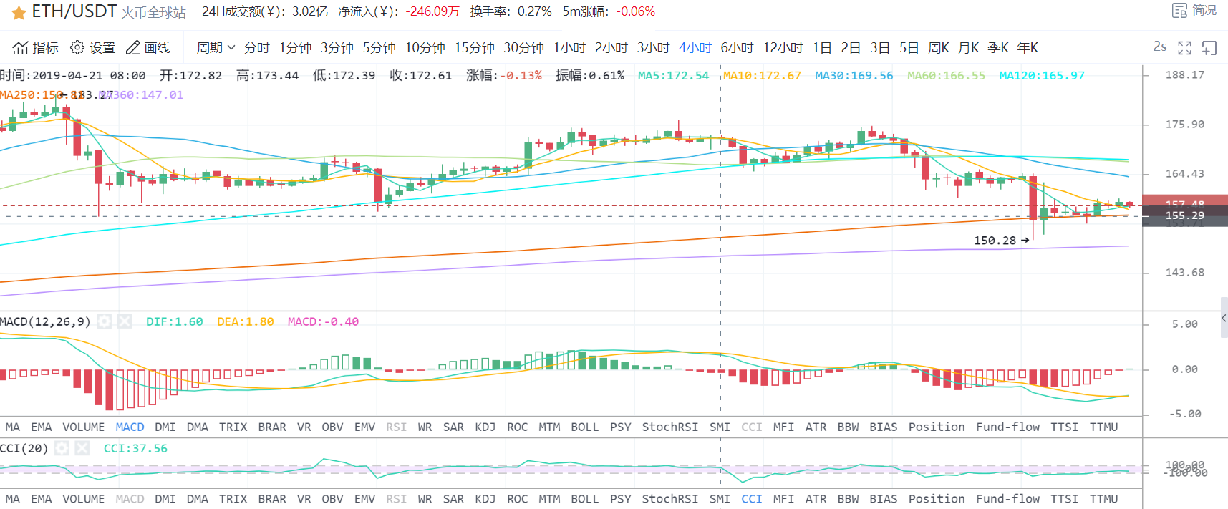Select the 1日 daily timeframe
Viewport: 1228px width, 509px height.
coord(821,48)
